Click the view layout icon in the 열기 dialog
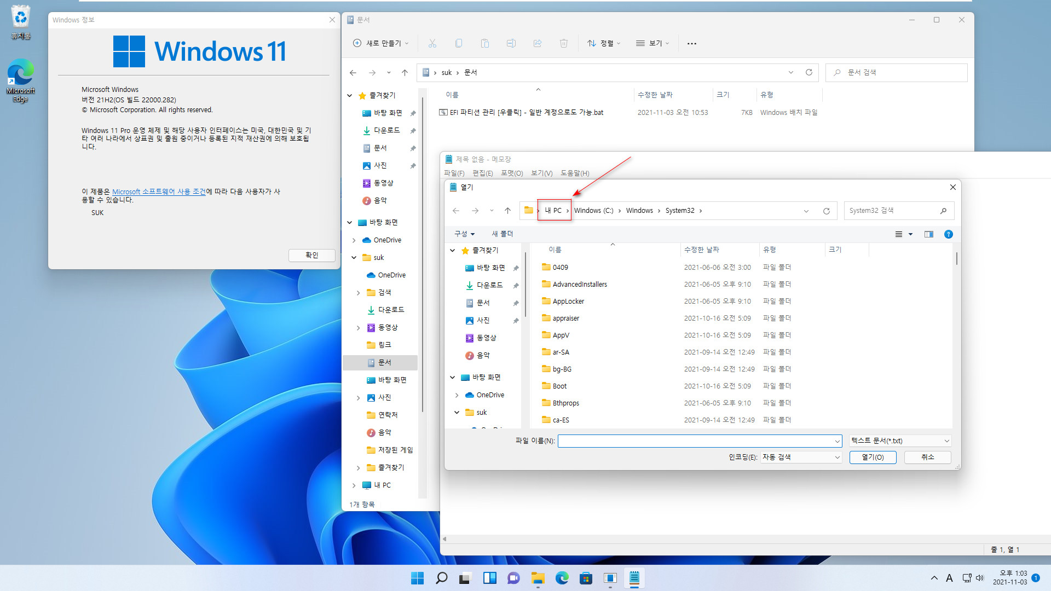This screenshot has width=1051, height=591. [899, 234]
